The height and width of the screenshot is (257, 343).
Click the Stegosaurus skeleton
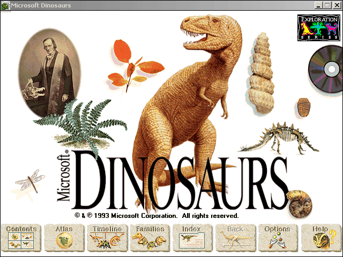click(279, 138)
